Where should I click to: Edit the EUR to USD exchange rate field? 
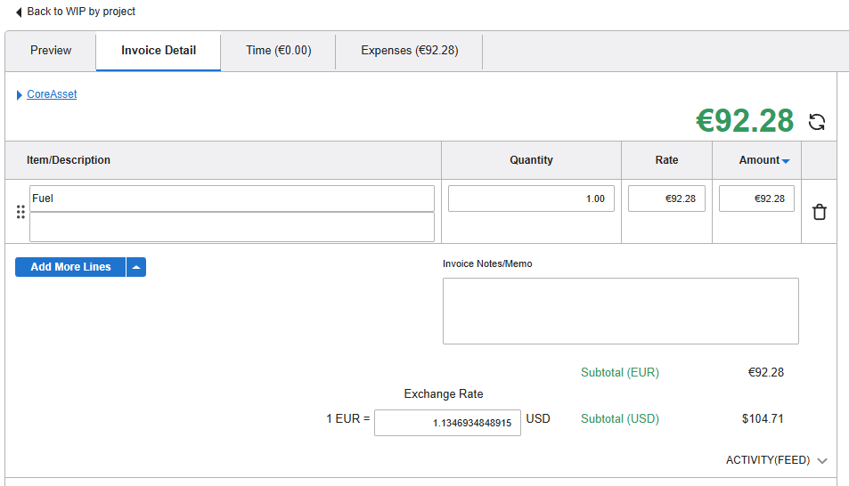(447, 423)
